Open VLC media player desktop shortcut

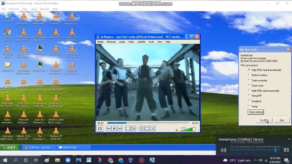pos(8,51)
